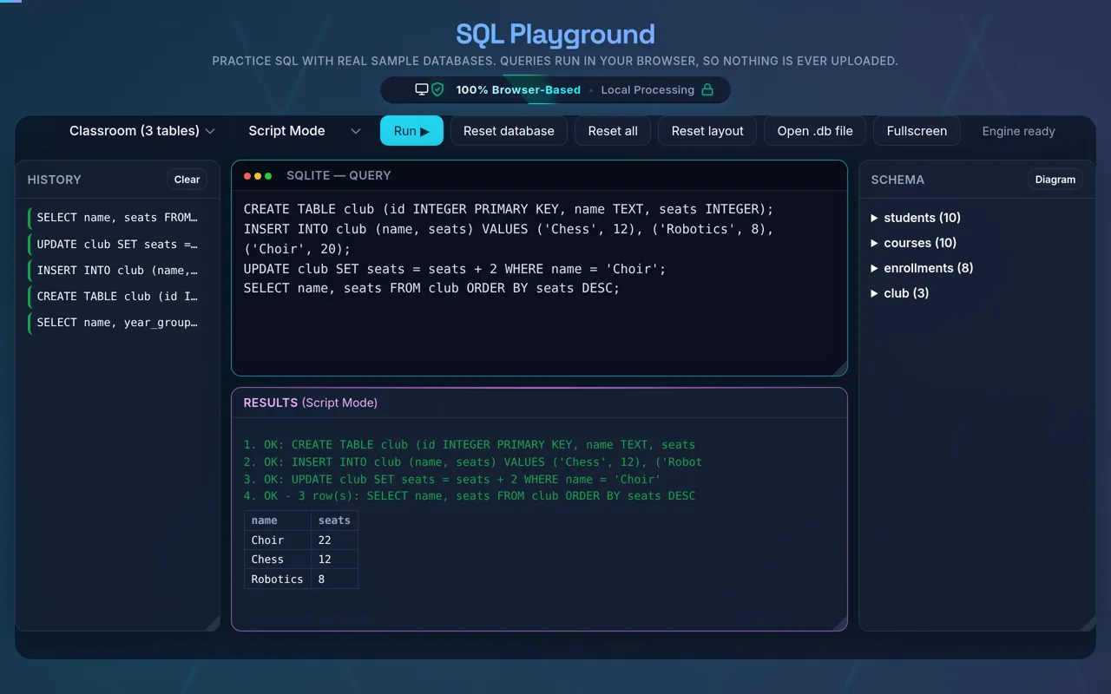1111x694 pixels.
Task: Click the SQL Playground title
Action: click(555, 34)
